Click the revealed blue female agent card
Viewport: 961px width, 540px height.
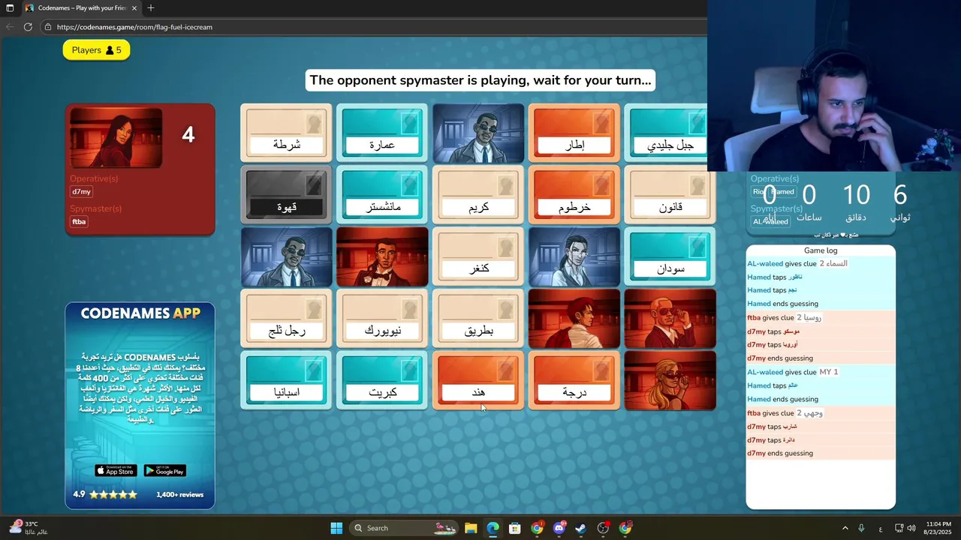[x=574, y=257]
